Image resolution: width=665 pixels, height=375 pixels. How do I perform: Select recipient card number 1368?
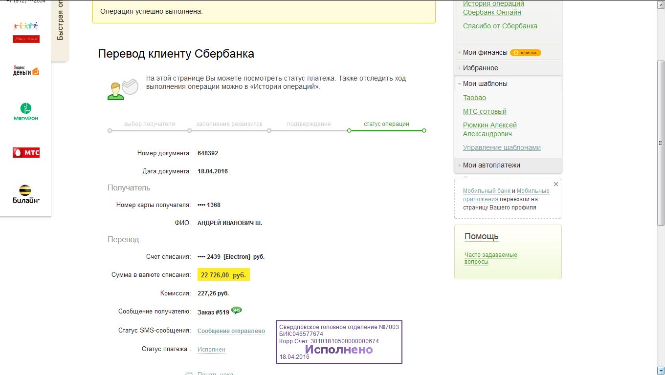[x=209, y=205]
